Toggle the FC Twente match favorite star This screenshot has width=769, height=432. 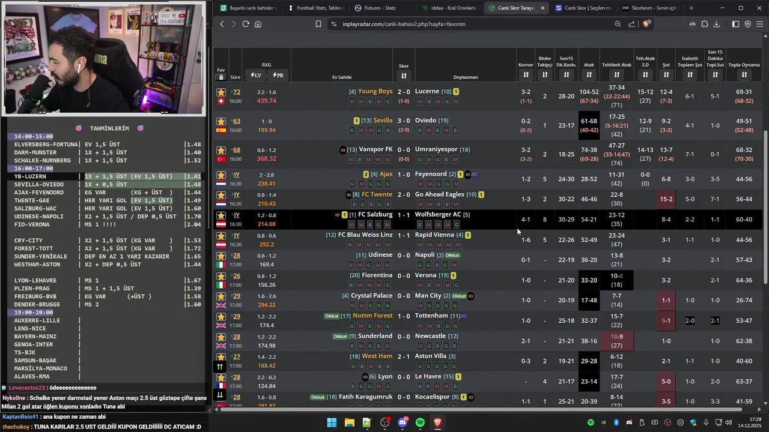click(x=221, y=195)
